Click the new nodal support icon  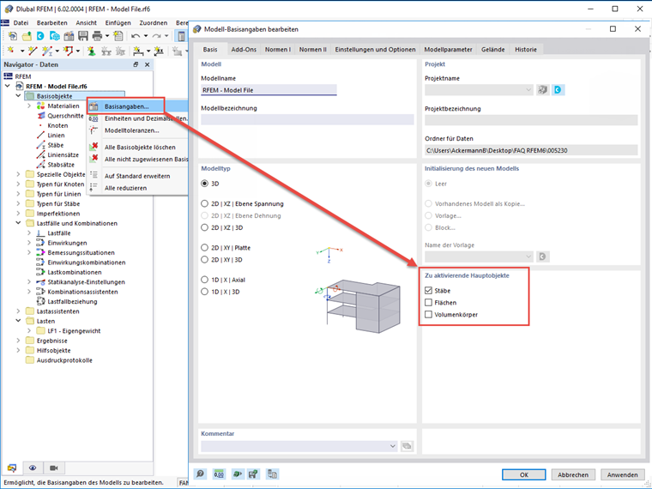91,51
